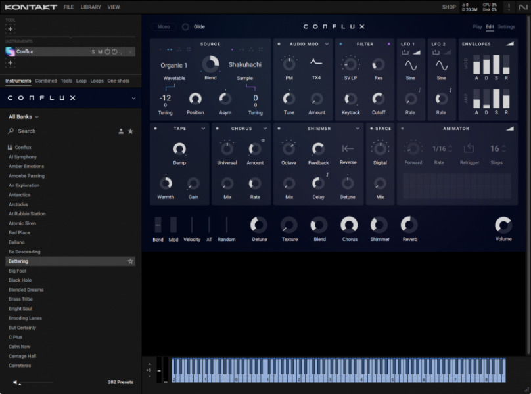Click the star favorites icon above preset list
This screenshot has width=531, height=394.
pyautogui.click(x=130, y=131)
